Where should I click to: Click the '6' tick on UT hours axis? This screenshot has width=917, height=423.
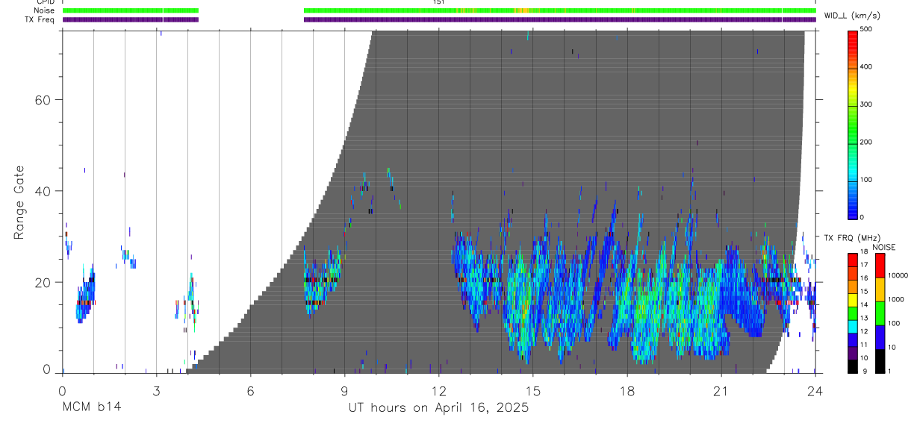point(250,390)
